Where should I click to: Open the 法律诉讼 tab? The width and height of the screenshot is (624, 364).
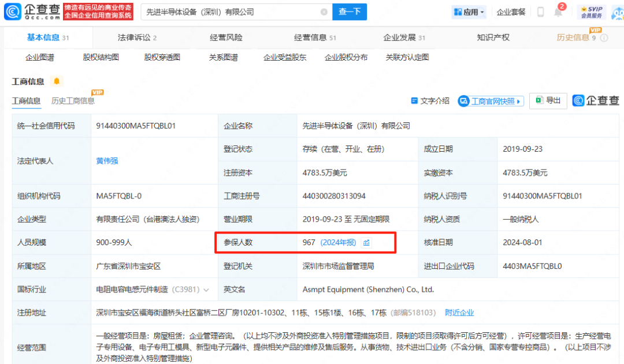137,37
